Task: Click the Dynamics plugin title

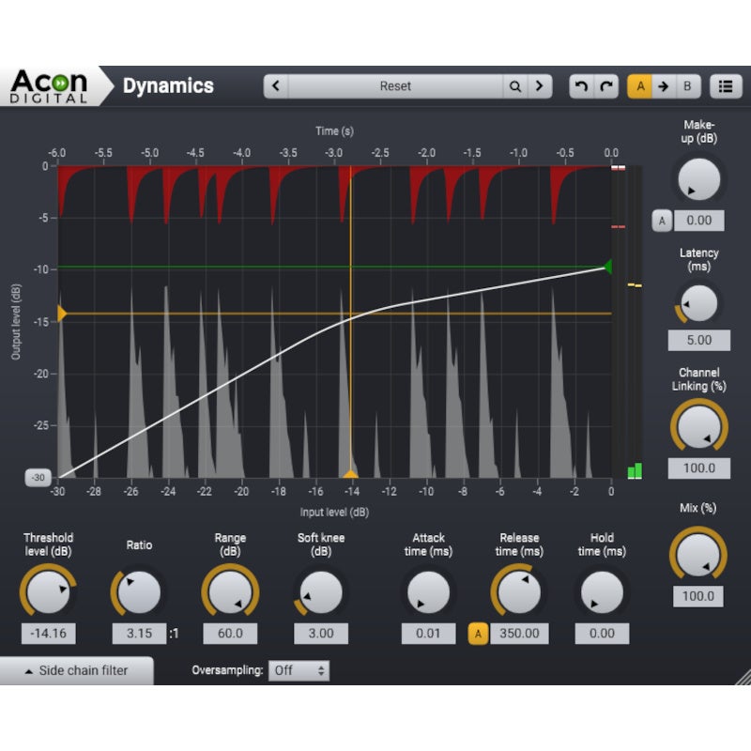Action: 168,86
